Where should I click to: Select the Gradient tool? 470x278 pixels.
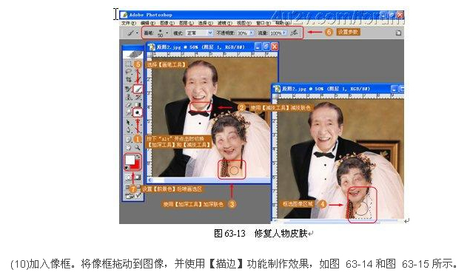tap(138, 105)
